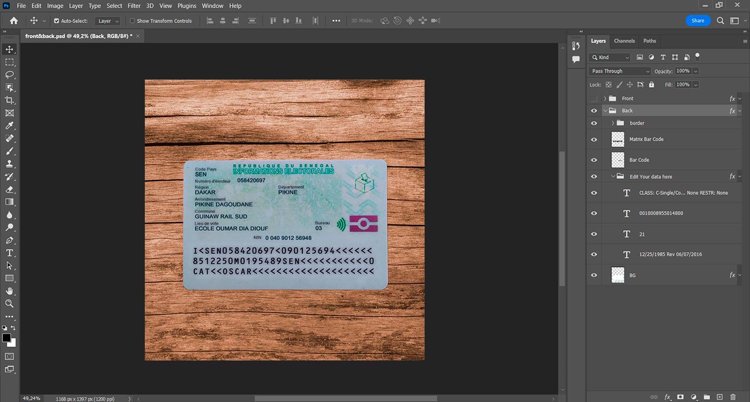Click the zoom percentage field in status bar
Viewport: 750px width, 402px height.
[x=32, y=398]
